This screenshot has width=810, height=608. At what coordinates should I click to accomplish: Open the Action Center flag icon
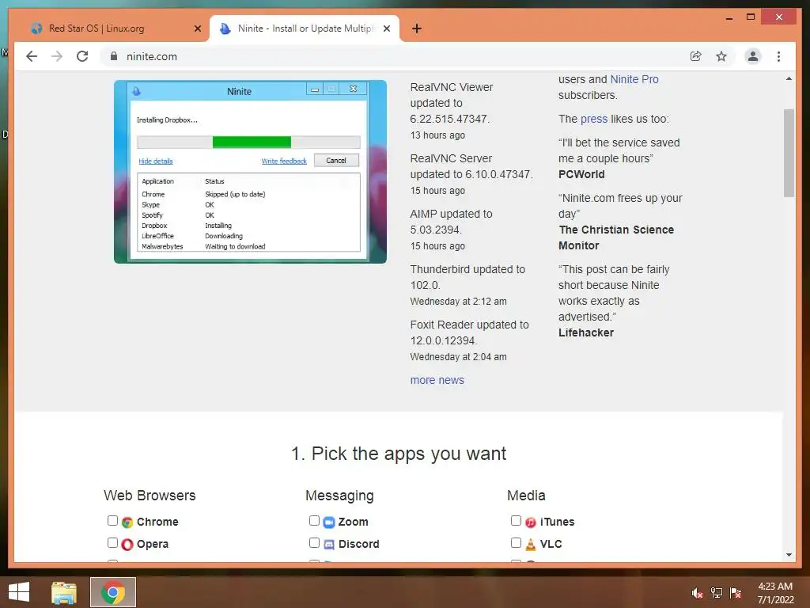point(736,593)
